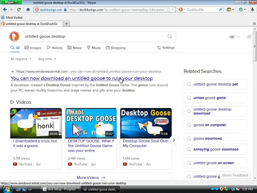Click the network connection tray icon
Viewport: 257px width, 193px height.
point(233,189)
